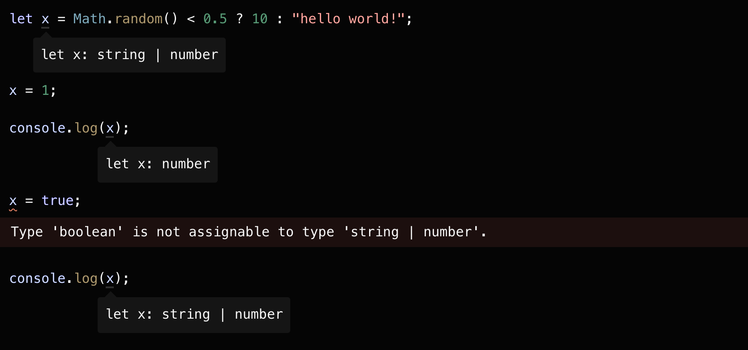
Task: Click the x argument above the 'let x: number' tooltip
Action: [x=110, y=128]
